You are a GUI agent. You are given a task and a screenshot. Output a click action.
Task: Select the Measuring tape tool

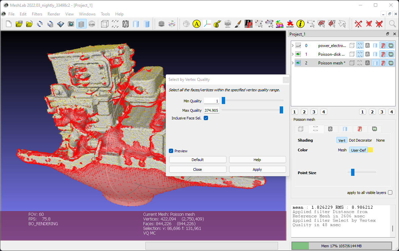(x=217, y=24)
